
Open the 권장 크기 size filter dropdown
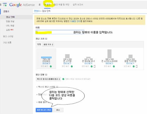click(48, 45)
